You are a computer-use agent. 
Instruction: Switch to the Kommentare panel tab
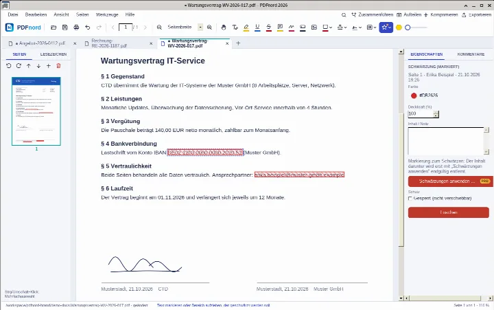(x=471, y=54)
